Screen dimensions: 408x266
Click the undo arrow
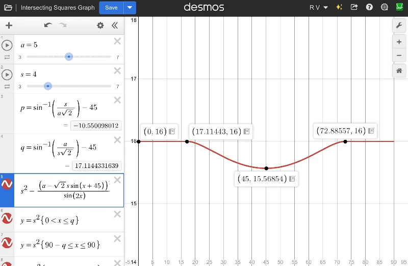tap(48, 25)
